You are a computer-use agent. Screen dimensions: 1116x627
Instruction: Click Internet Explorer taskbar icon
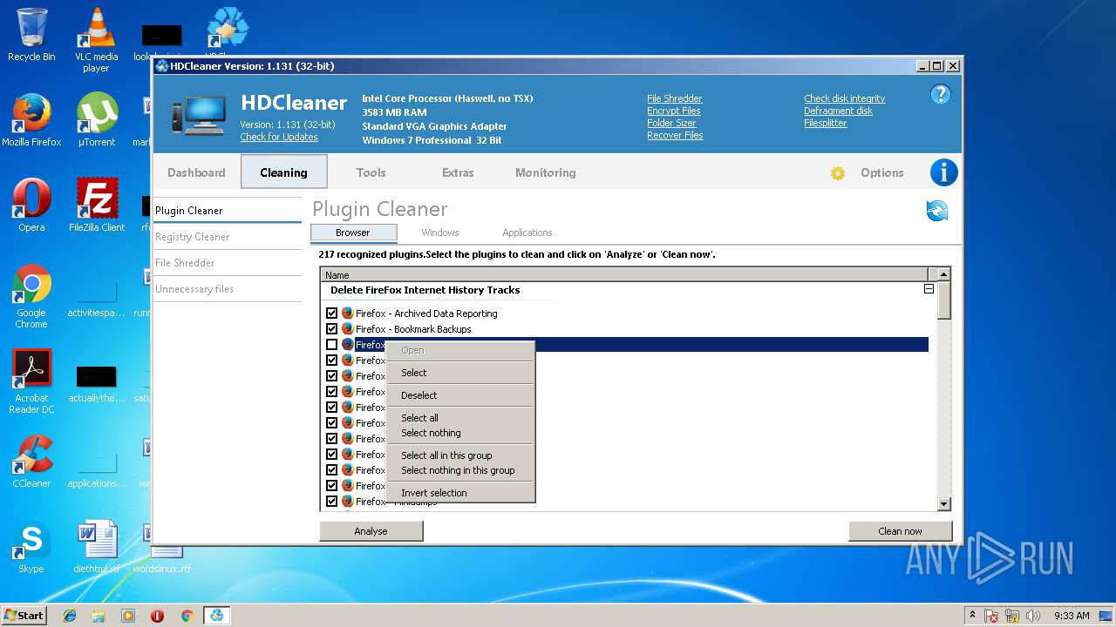click(x=70, y=616)
